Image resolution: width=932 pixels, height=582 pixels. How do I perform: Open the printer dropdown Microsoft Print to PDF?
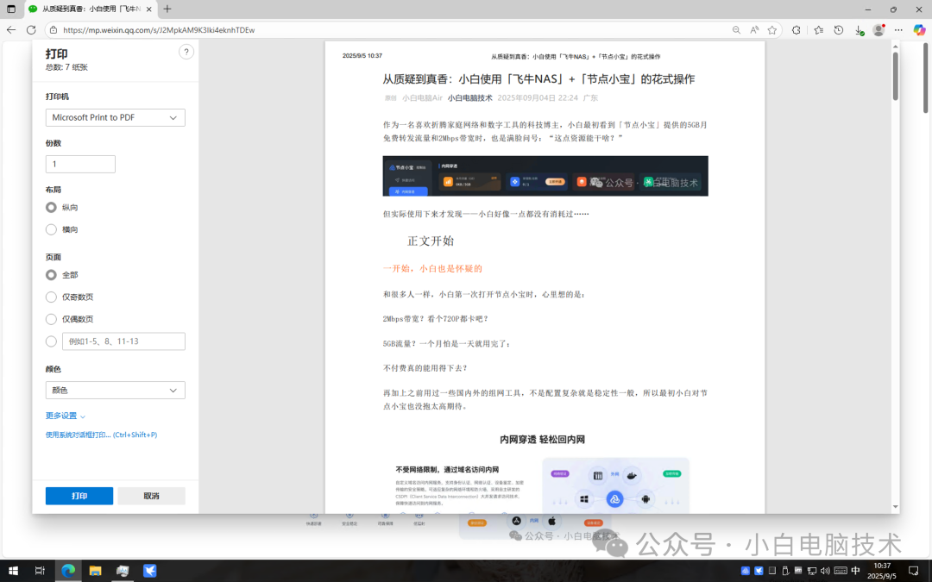point(116,117)
